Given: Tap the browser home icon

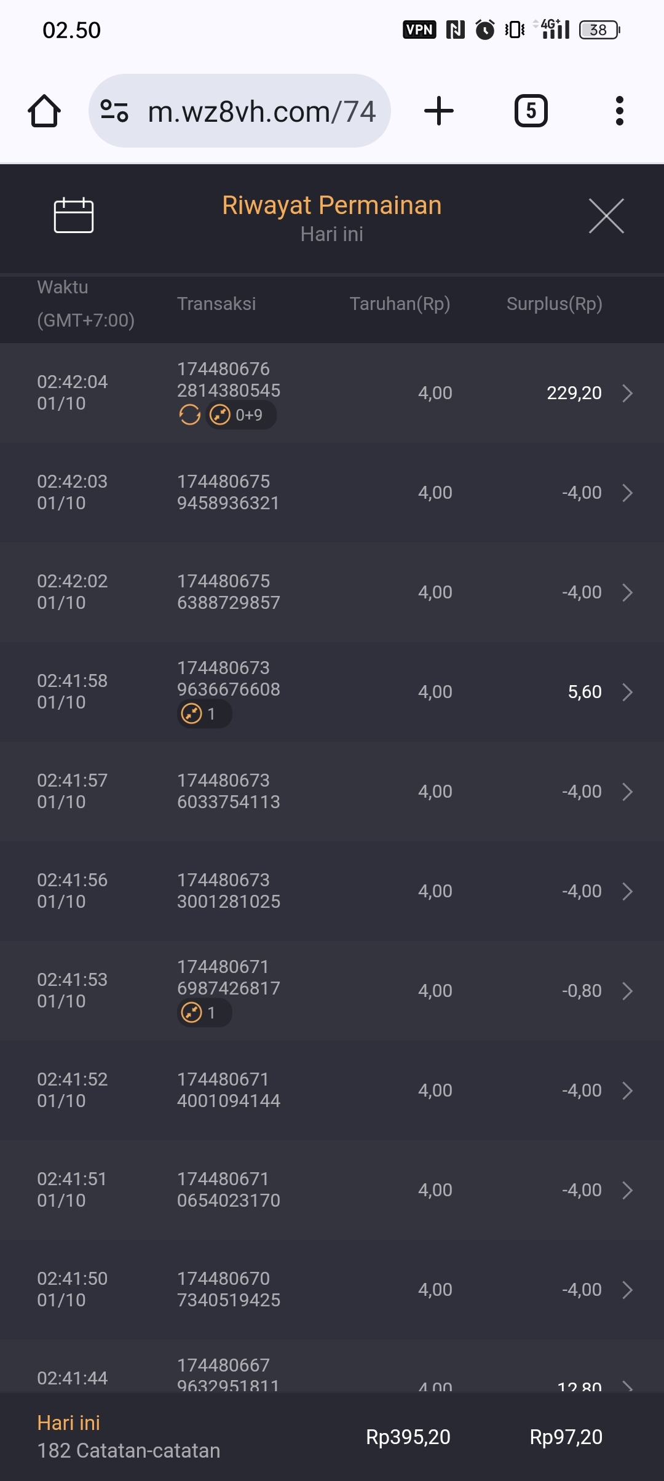Looking at the screenshot, I should click(44, 111).
